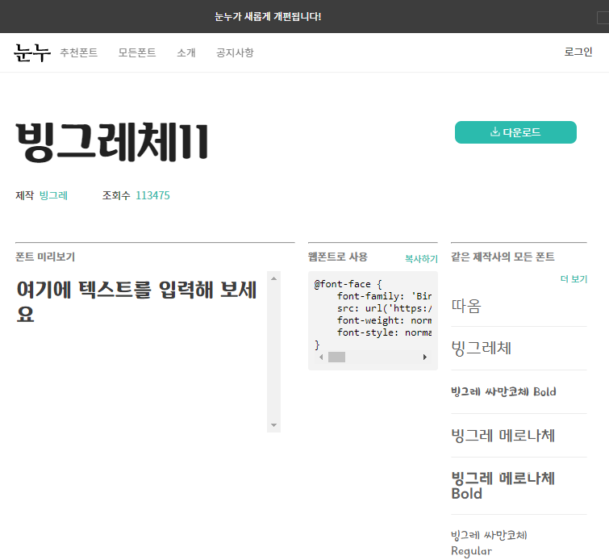
Task: Click the 웹폰트로 사용 heading
Action: [x=337, y=257]
